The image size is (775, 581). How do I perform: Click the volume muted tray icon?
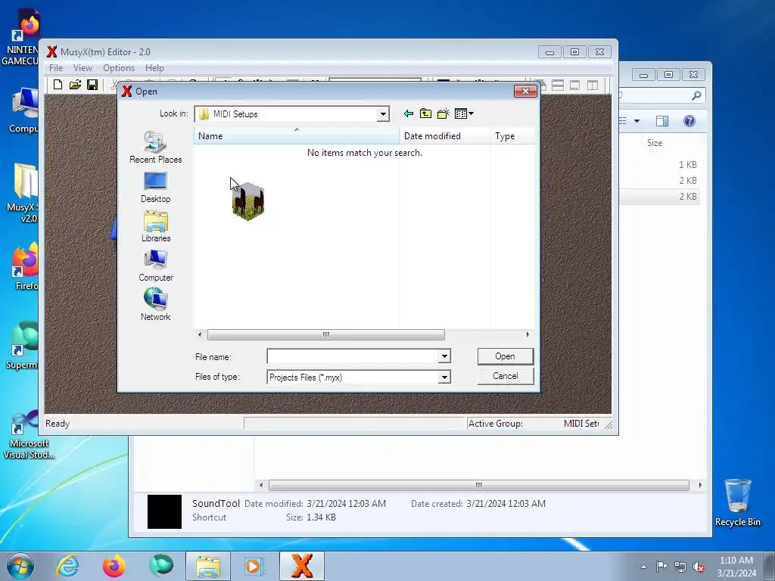coord(699,567)
